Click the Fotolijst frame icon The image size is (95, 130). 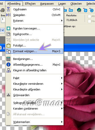pos(8,45)
